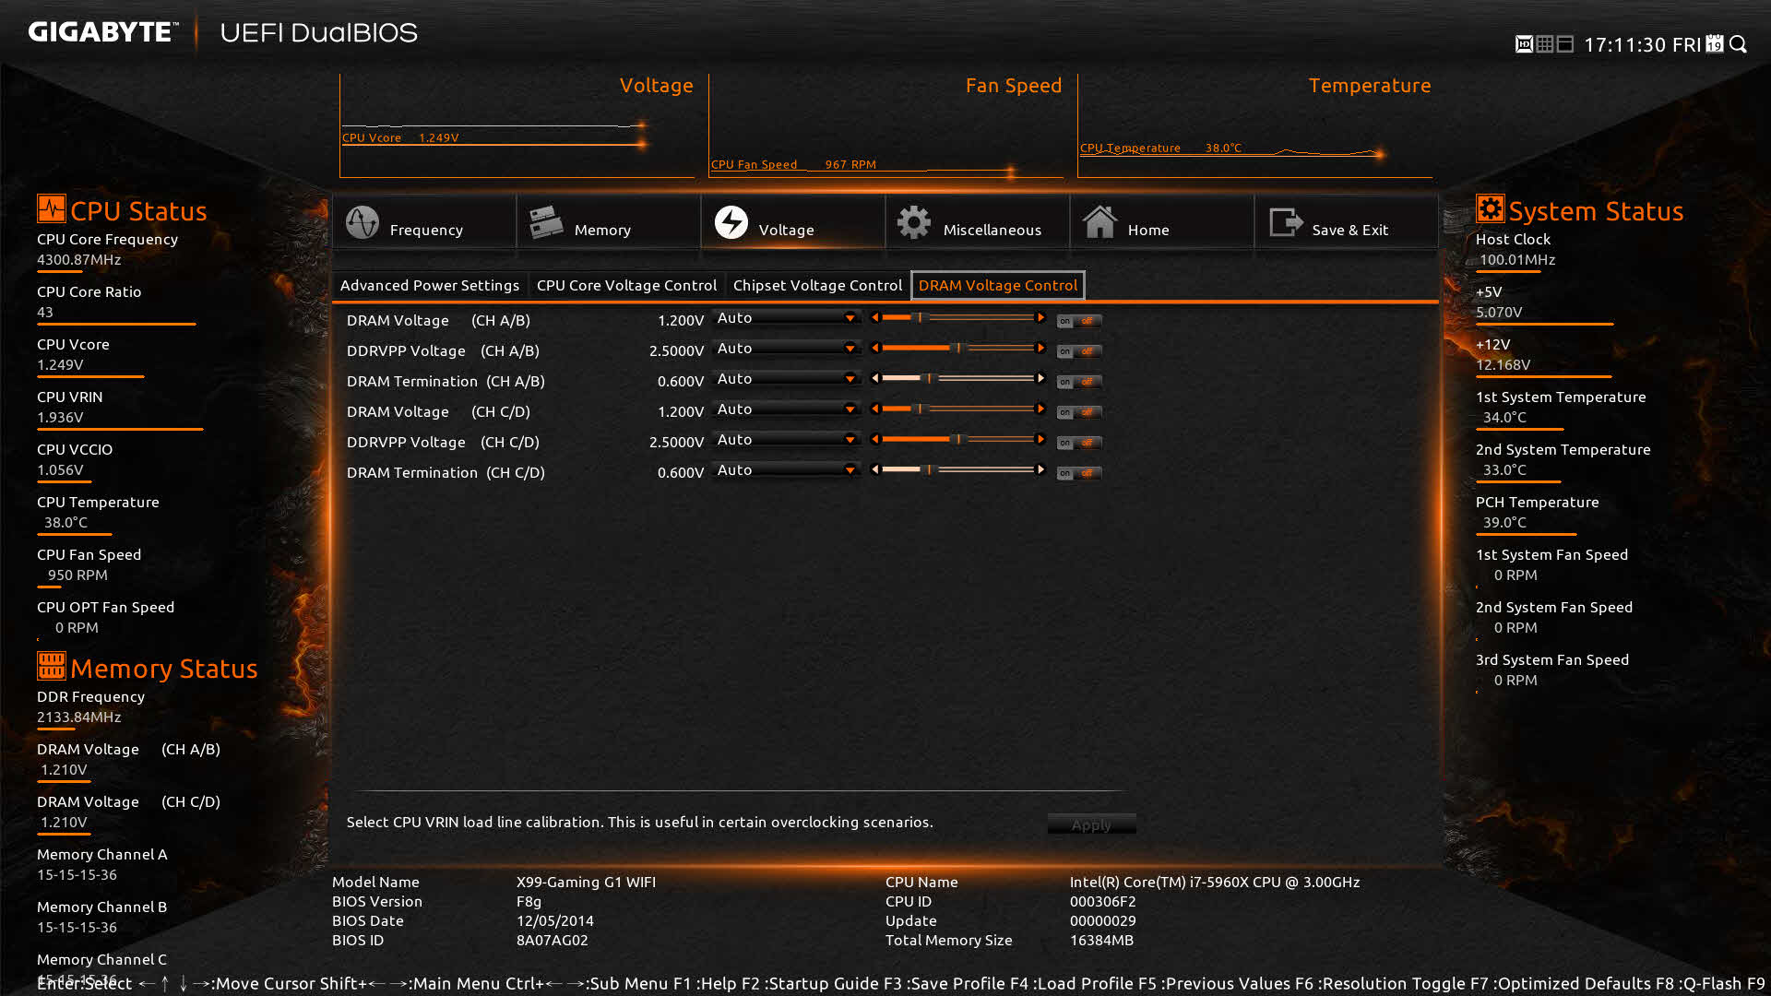Image resolution: width=1771 pixels, height=996 pixels.
Task: Click the DRAM Voltage CH A/B slider
Action: tap(957, 318)
